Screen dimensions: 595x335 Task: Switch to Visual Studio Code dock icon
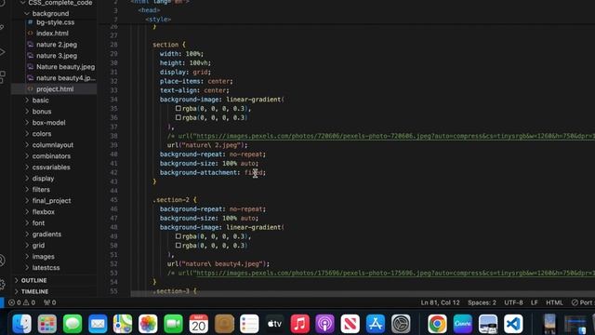coord(513,324)
